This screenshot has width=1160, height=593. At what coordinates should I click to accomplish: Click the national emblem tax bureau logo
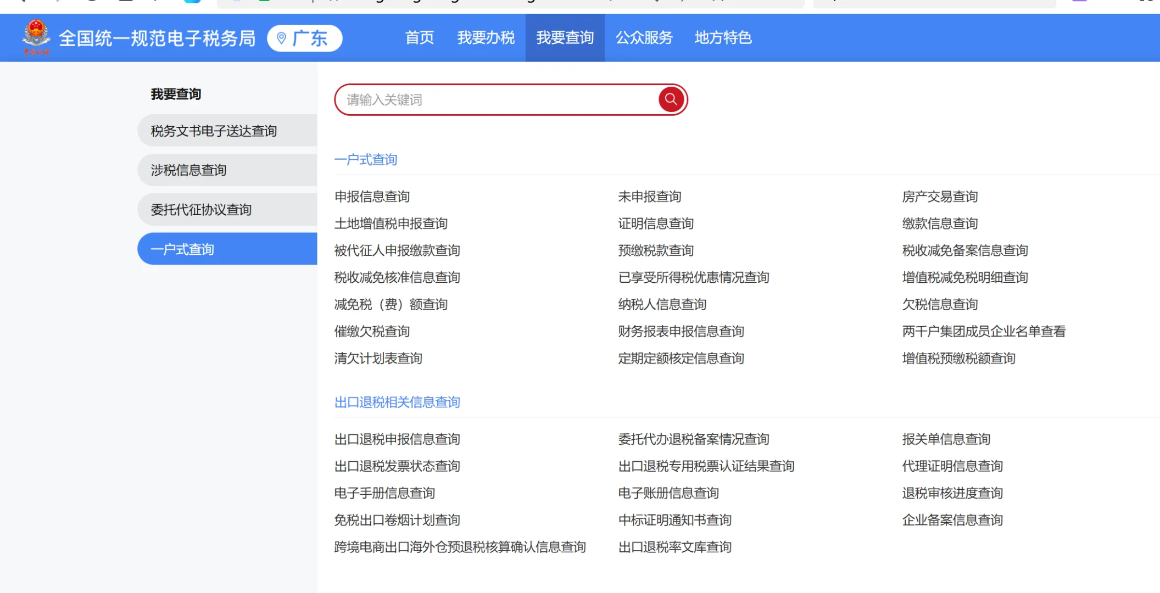point(36,37)
